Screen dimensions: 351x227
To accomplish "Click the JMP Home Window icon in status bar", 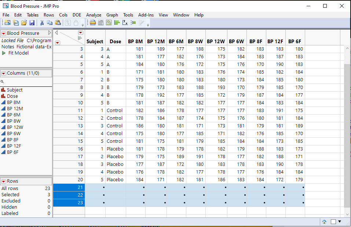I will click(324, 222).
